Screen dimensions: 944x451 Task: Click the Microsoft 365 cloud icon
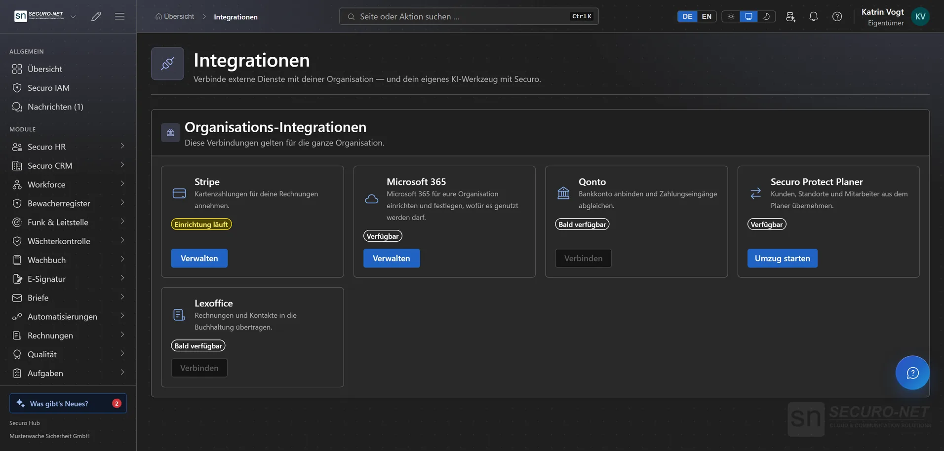[371, 199]
